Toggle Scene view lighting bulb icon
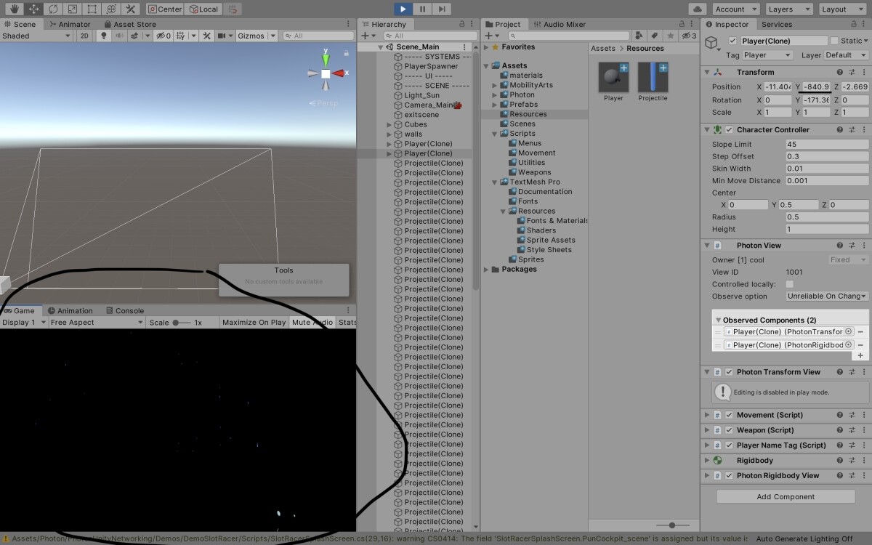The width and height of the screenshot is (872, 545). [104, 35]
